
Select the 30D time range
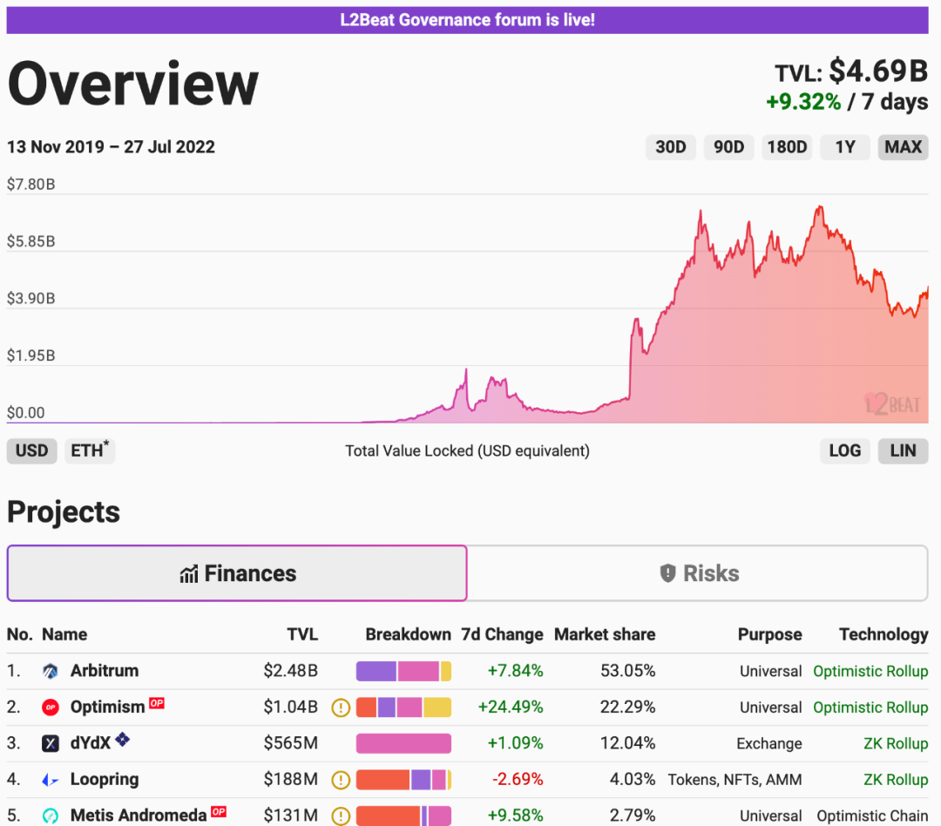[x=670, y=147]
